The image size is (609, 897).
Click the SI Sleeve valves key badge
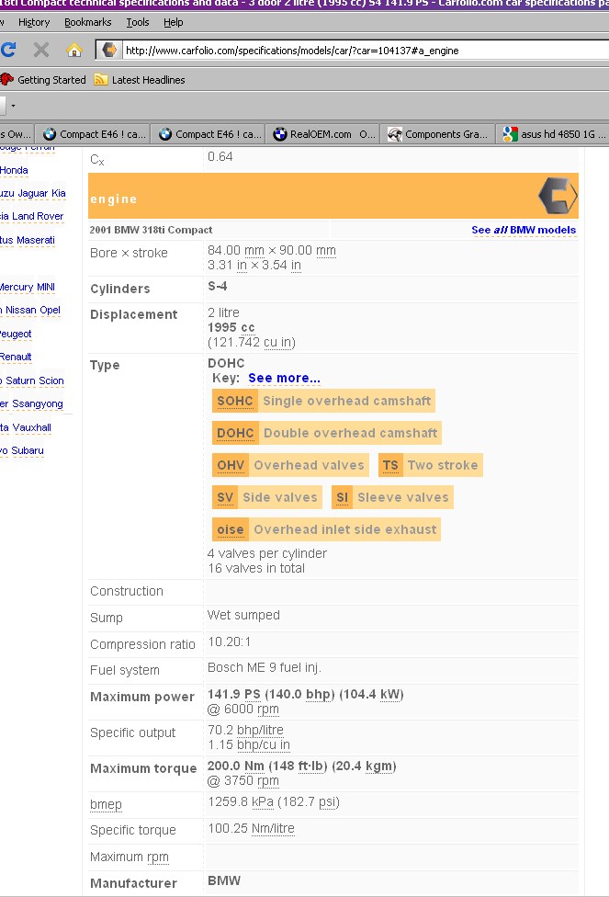coord(392,497)
